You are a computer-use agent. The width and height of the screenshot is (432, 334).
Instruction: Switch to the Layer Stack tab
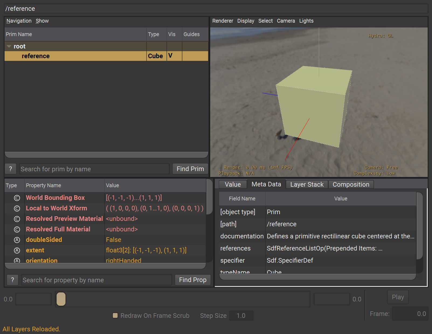click(307, 185)
